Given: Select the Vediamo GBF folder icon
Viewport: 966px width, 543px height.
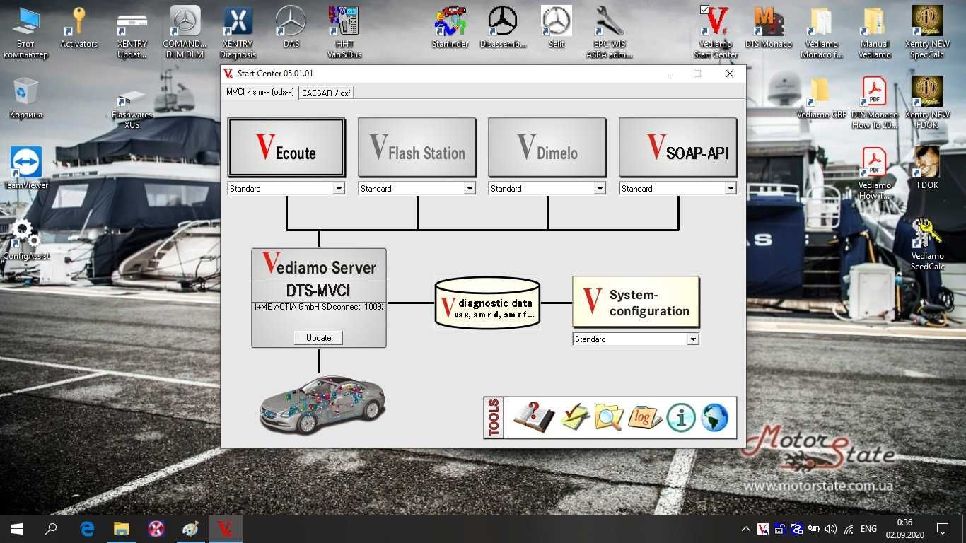Looking at the screenshot, I should click(x=822, y=98).
